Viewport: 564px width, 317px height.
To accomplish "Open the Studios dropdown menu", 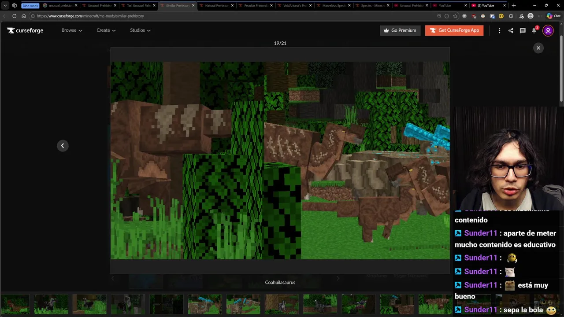I will [140, 30].
